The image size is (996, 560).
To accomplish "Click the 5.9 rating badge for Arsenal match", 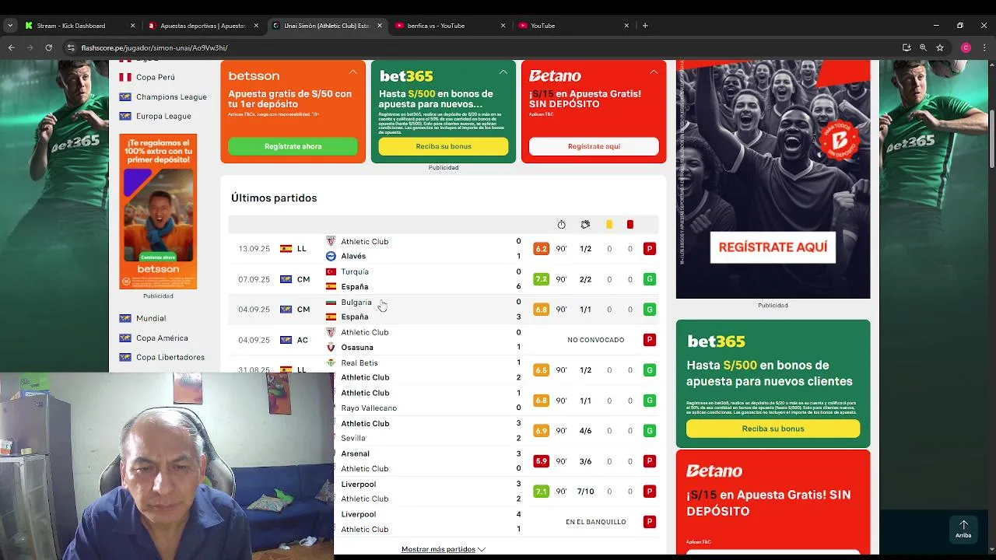I will (x=541, y=461).
